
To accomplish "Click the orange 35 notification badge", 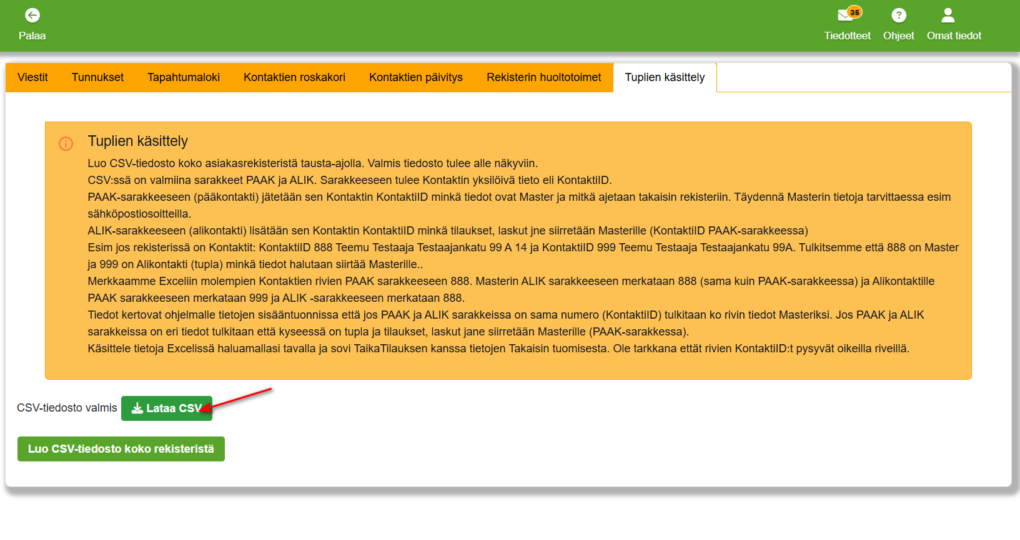I will click(x=854, y=12).
